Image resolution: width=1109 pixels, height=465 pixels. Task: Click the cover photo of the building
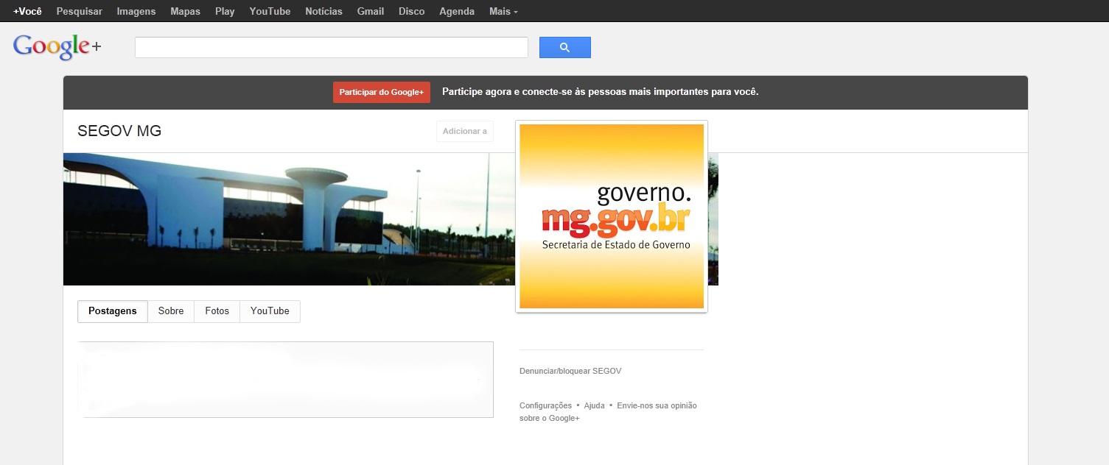pos(287,219)
